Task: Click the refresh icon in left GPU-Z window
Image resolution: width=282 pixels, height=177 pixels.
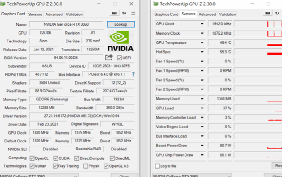Action: (x=124, y=13)
